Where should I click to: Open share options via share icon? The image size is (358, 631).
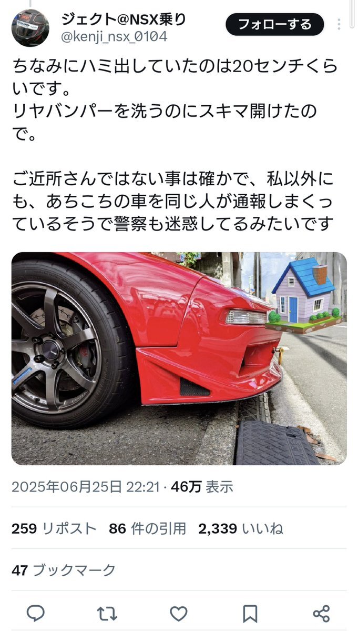[x=321, y=614]
